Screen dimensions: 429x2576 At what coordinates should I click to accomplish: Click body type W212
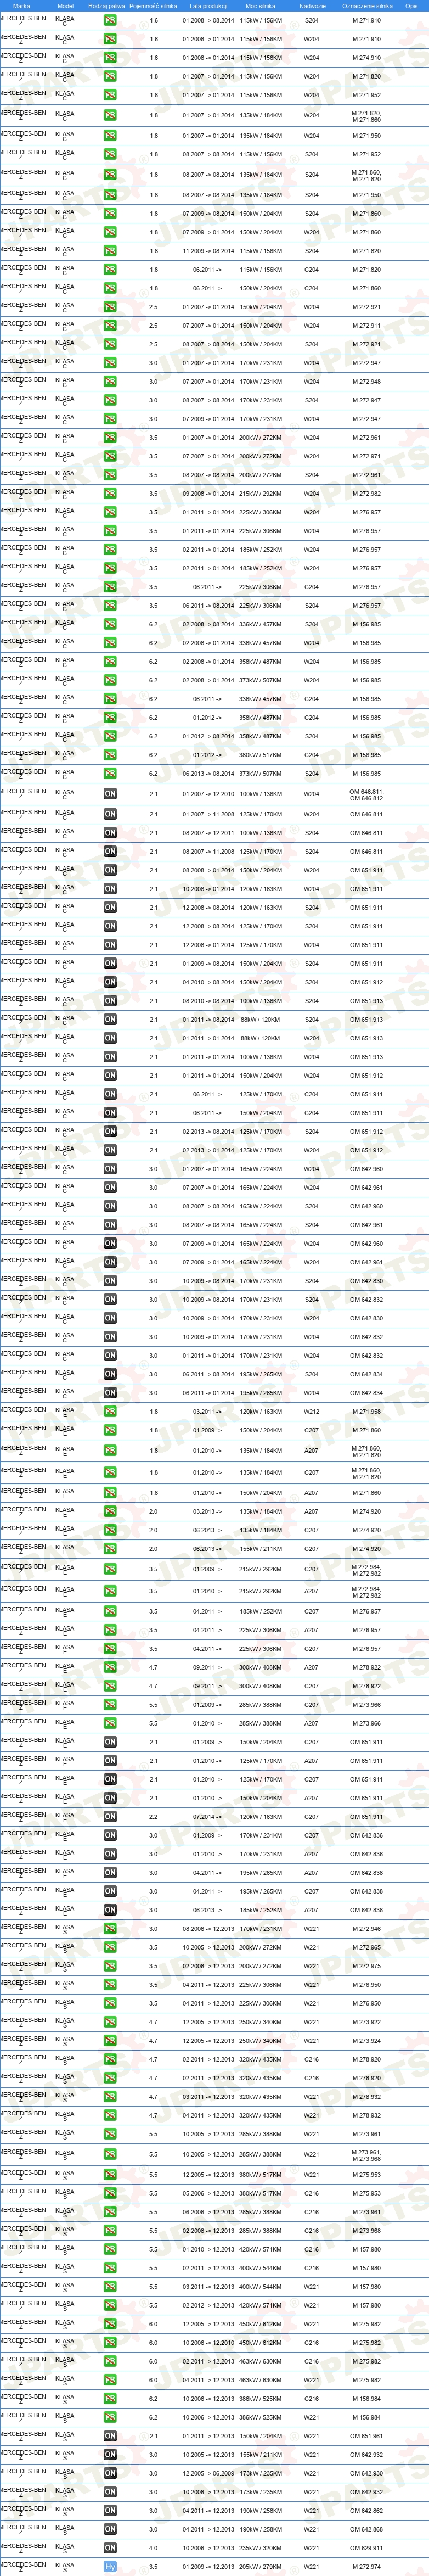click(x=312, y=1412)
